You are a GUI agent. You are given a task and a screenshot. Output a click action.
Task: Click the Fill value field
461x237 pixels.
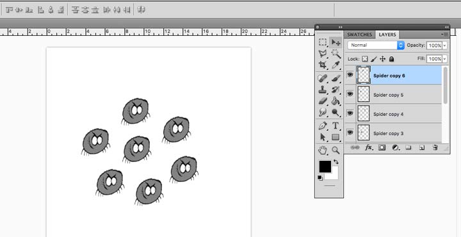(435, 59)
